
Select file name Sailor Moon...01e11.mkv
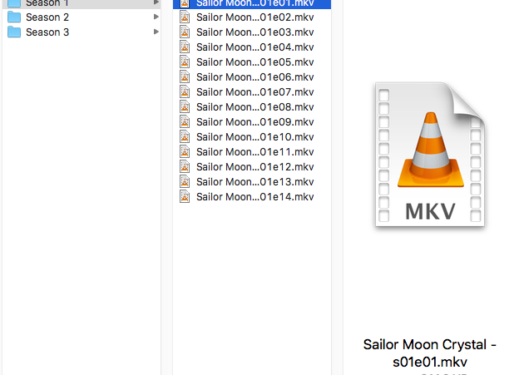[255, 151]
